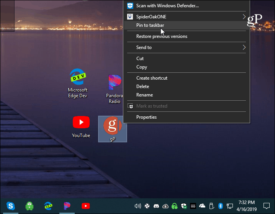Open the Action Center notification icon
The height and width of the screenshot is (214, 275).
267,206
